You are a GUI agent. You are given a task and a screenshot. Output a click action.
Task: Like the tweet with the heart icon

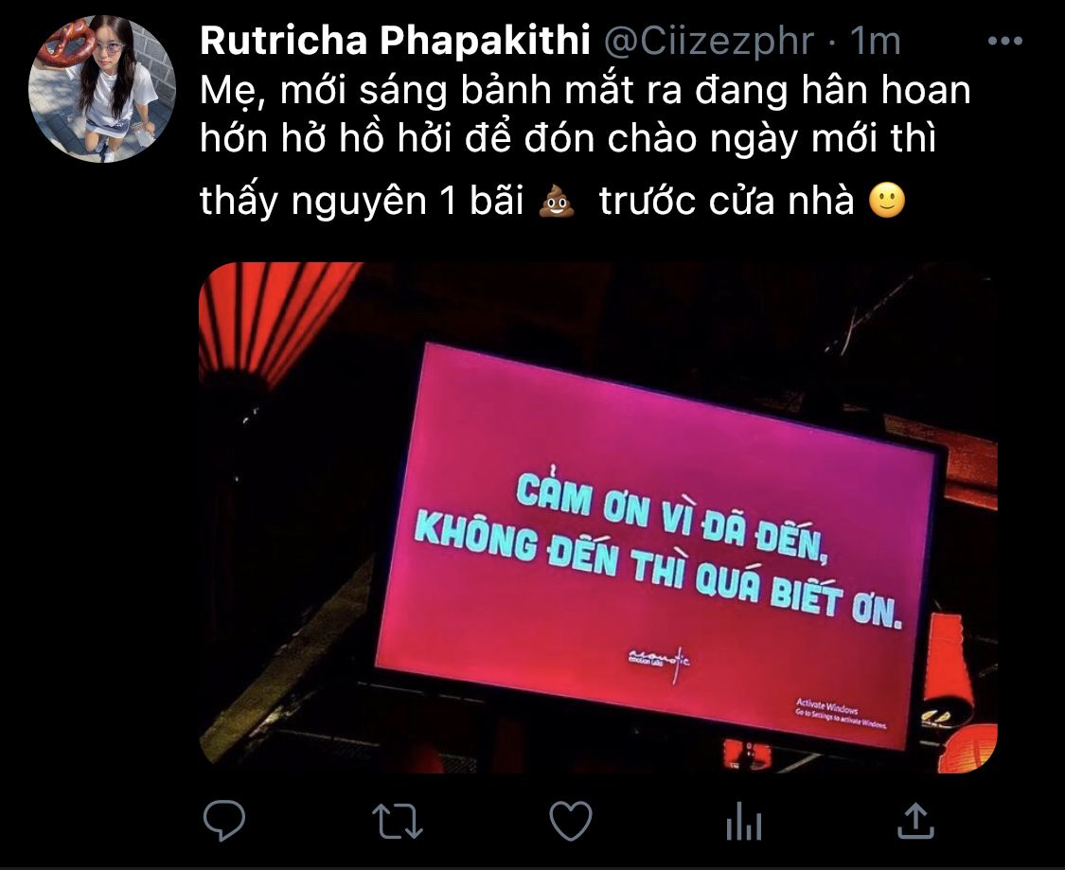point(571,821)
